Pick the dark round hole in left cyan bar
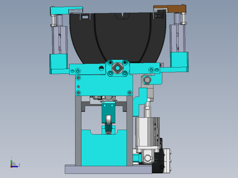Screen dimensions: 238x178 pyautogui.click(x=101, y=68)
